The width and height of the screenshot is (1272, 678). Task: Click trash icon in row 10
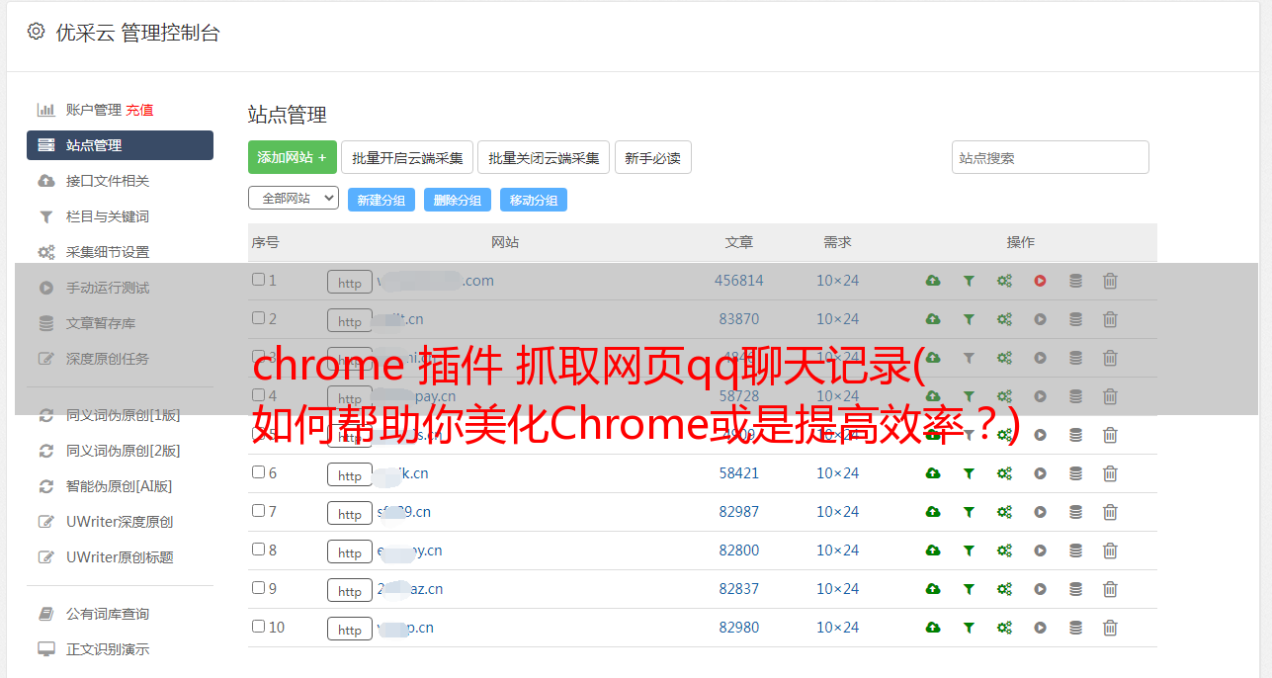coord(1110,628)
